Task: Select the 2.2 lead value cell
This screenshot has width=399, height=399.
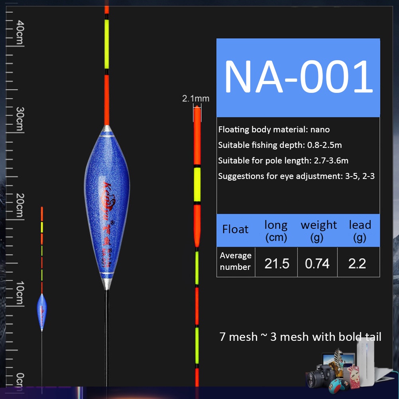Action: [x=357, y=263]
